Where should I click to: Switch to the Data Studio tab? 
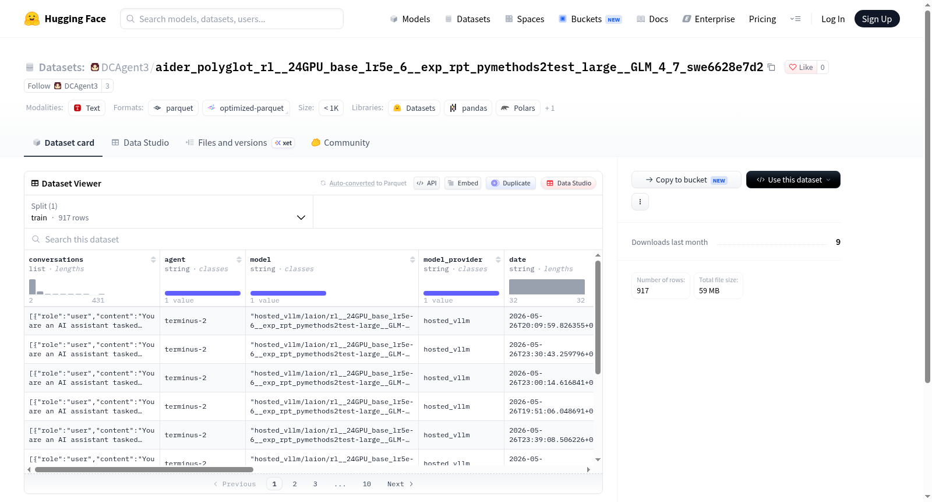[140, 143]
